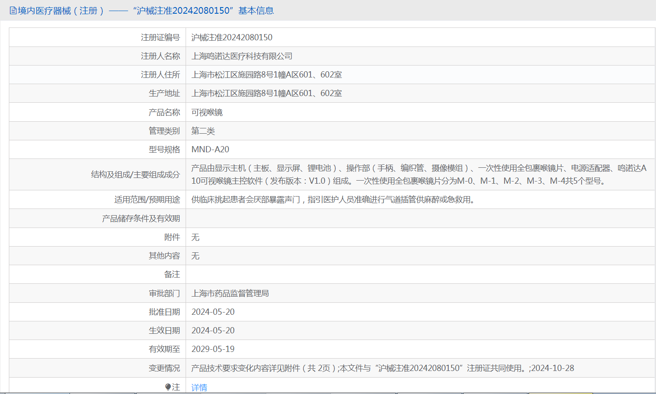The width and height of the screenshot is (656, 394).
Task: Click the round icon beside 注 label
Action: pos(168,387)
